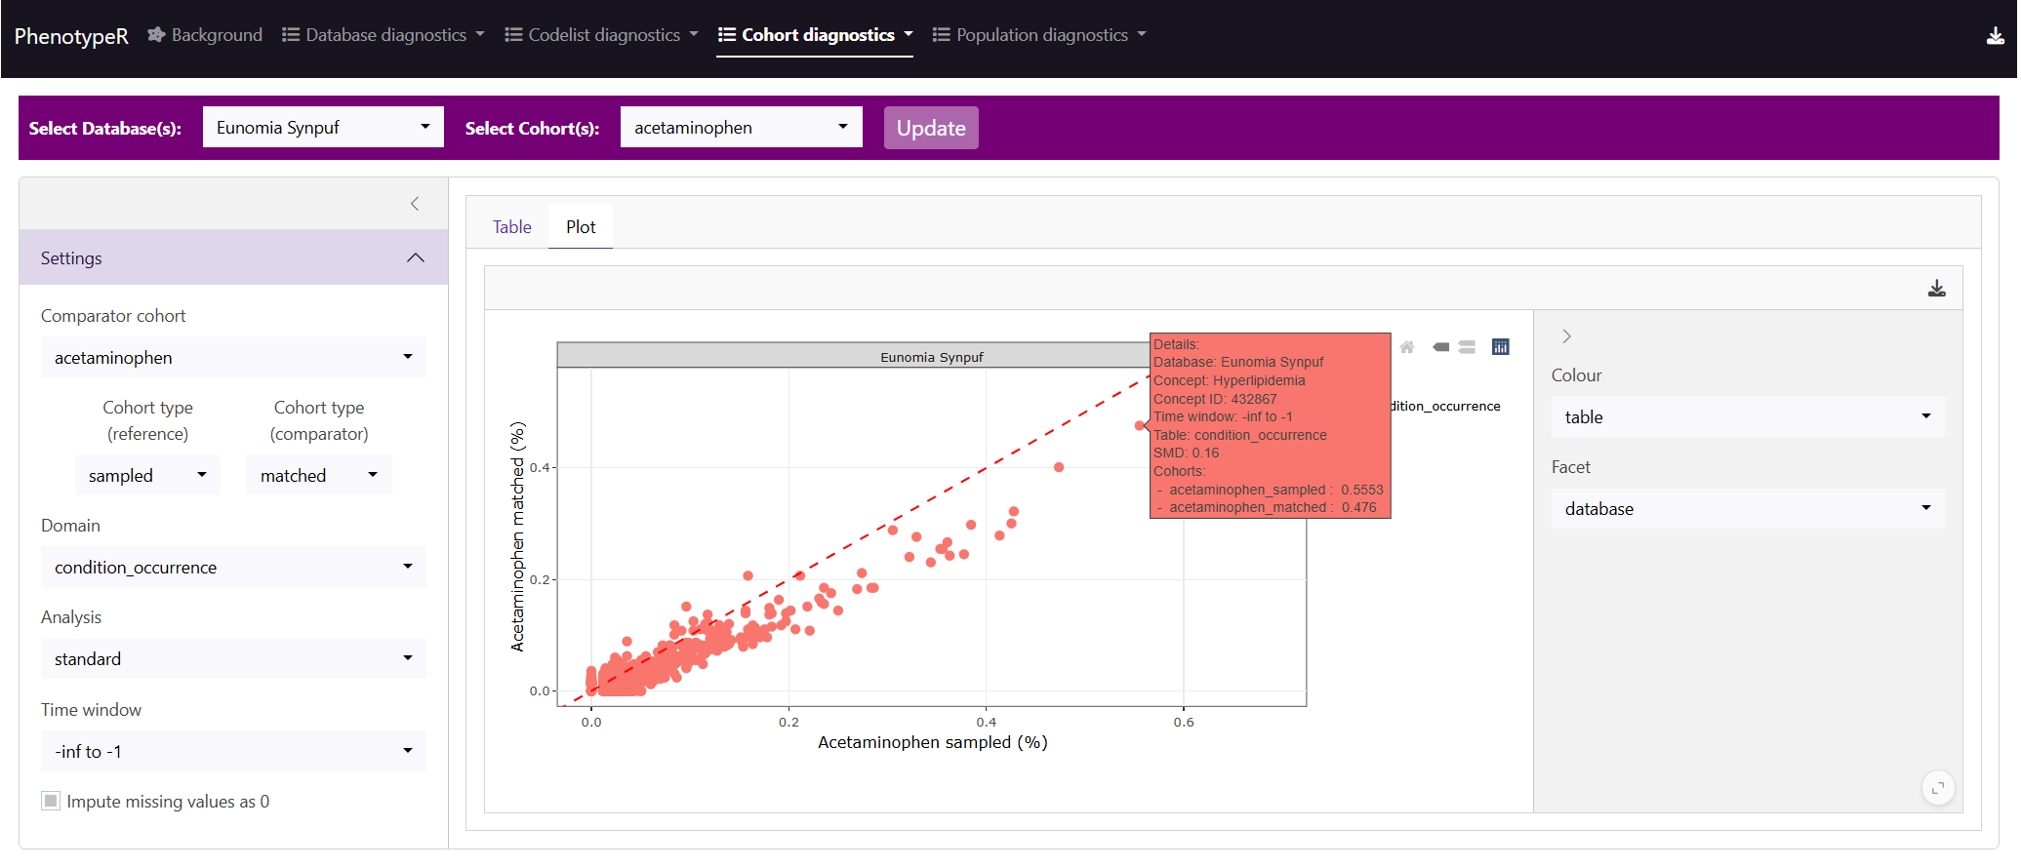Click the Hyperlipidemia data point on the scatter plot
This screenshot has height=867, width=2021.
[1139, 425]
